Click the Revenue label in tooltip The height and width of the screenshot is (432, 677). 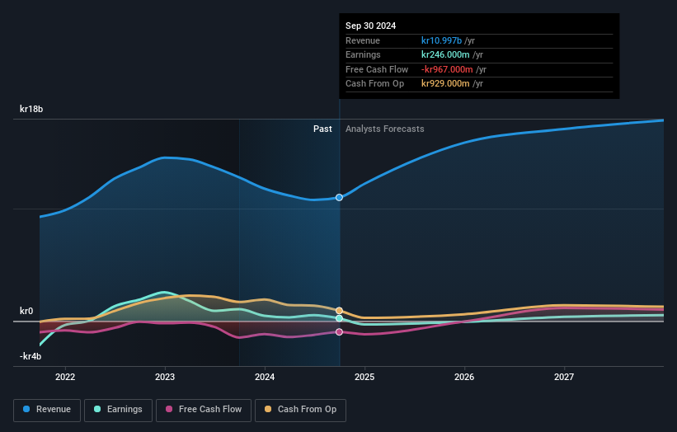(363, 40)
